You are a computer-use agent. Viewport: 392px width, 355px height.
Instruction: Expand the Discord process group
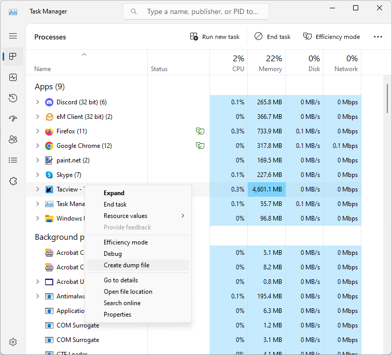pyautogui.click(x=37, y=102)
